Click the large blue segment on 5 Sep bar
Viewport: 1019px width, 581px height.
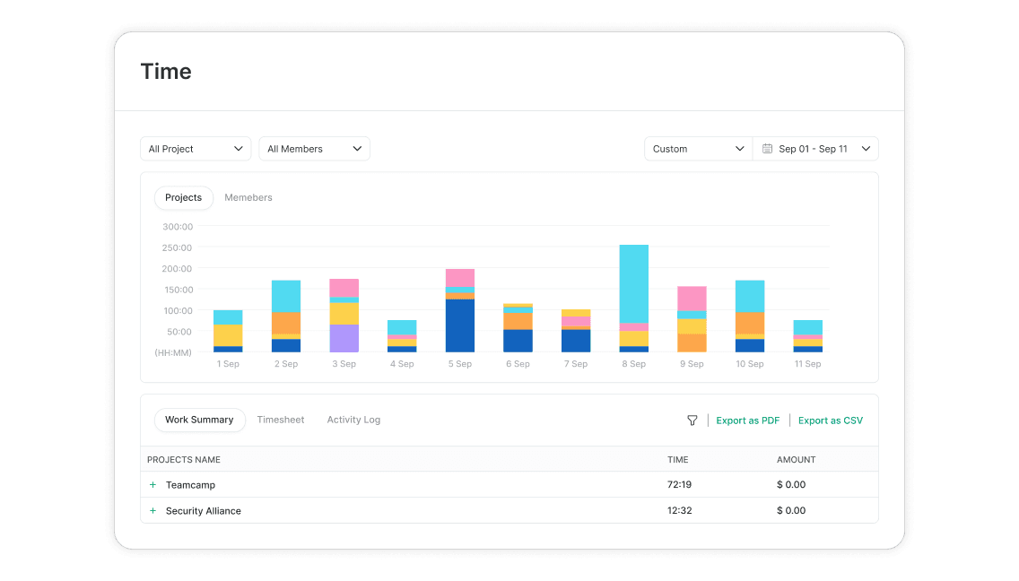point(459,325)
